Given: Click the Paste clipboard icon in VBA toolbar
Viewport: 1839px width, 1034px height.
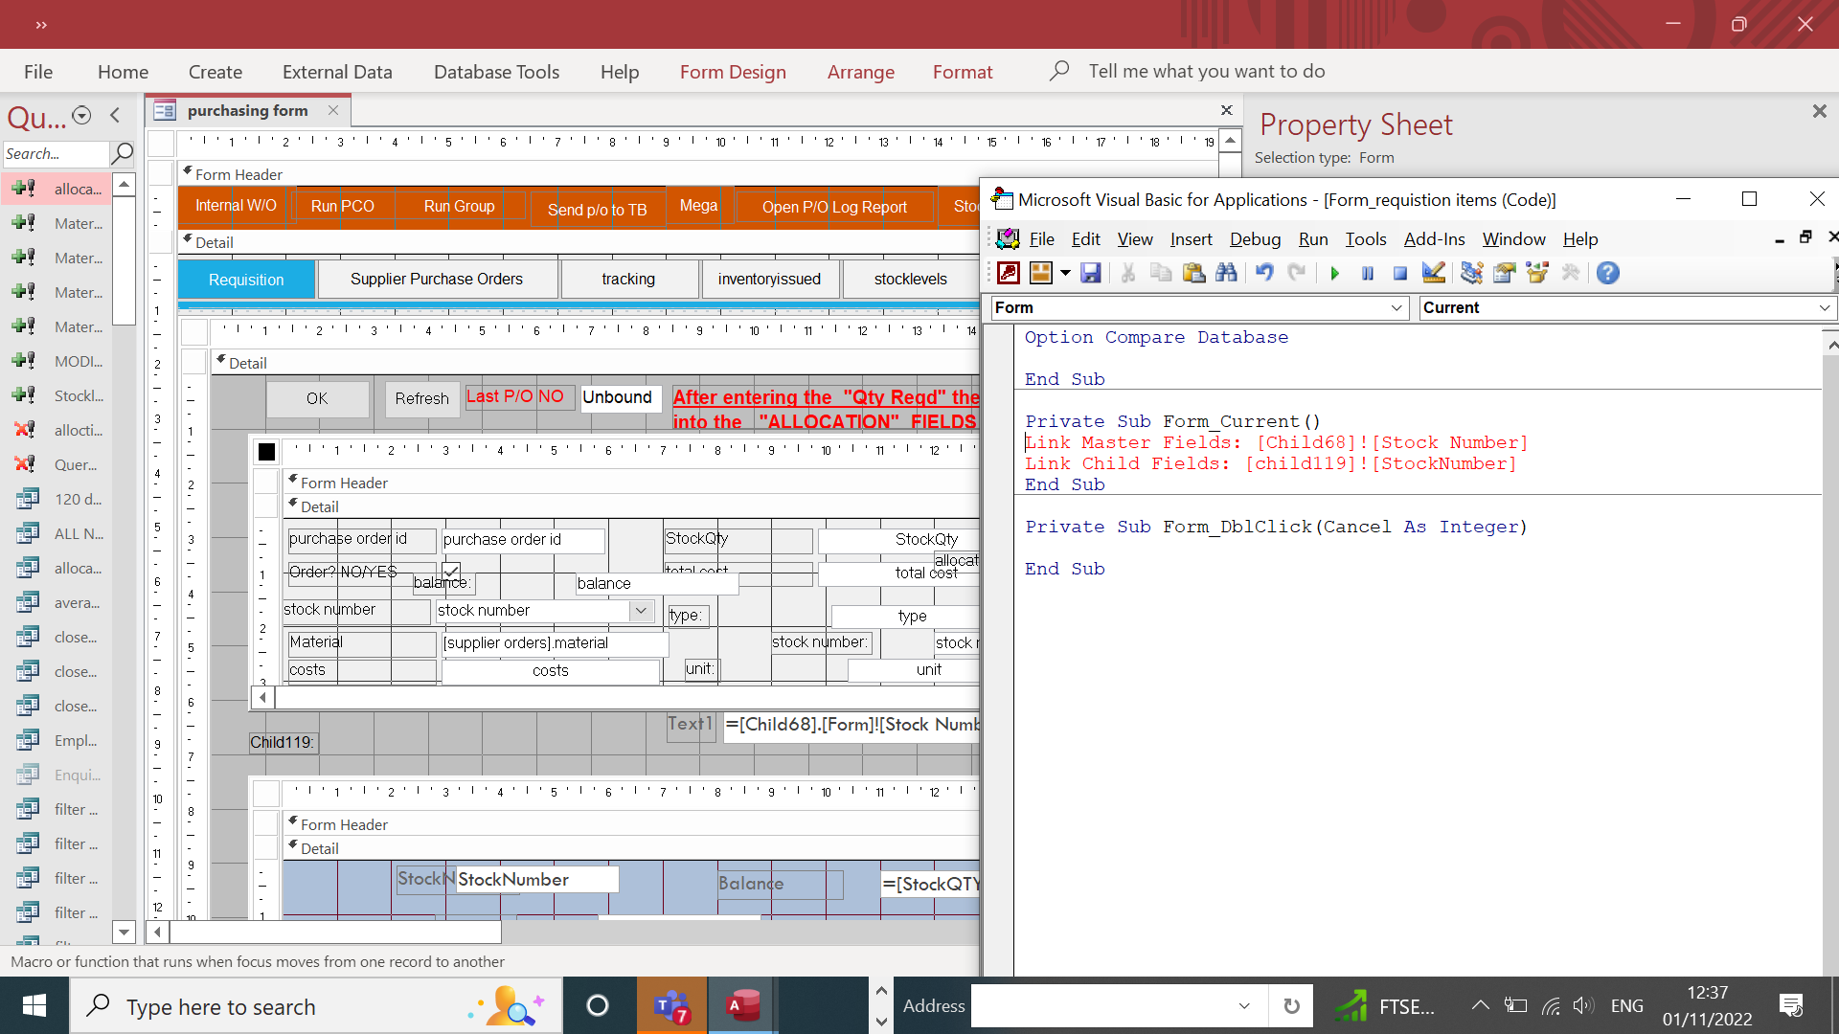Looking at the screenshot, I should point(1193,273).
